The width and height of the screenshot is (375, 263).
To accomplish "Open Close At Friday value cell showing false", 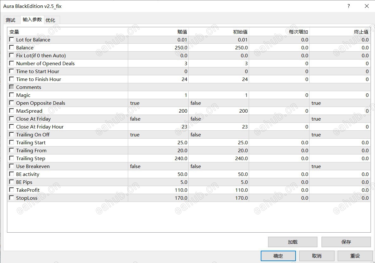I will (158, 119).
